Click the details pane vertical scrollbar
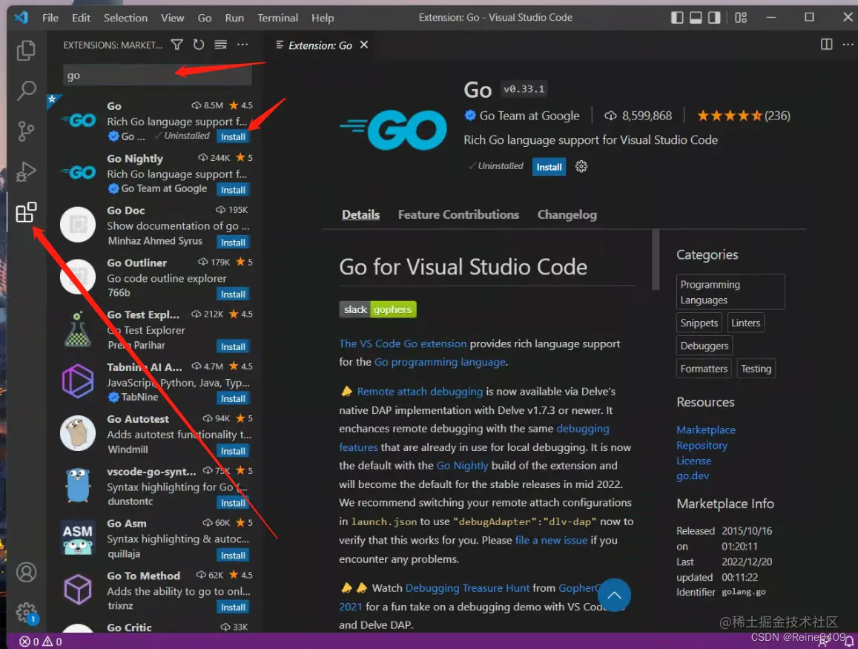 point(655,260)
